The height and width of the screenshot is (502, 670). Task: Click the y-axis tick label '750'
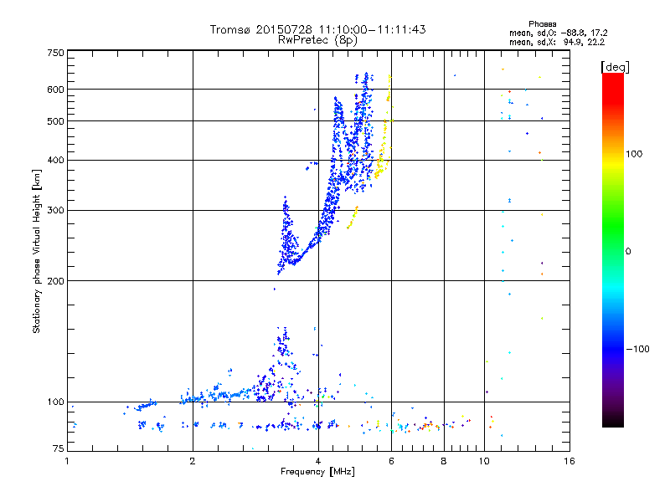click(55, 53)
